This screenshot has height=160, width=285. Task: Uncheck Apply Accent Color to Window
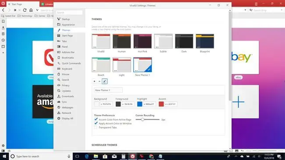pos(96,123)
